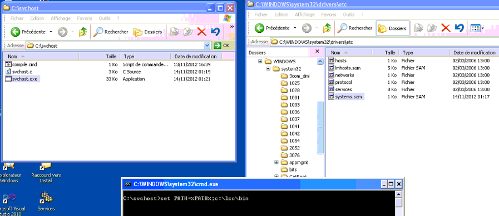This screenshot has height=216, width=499.
Task: Open Fichier menu in svchost window
Action: 17,18
